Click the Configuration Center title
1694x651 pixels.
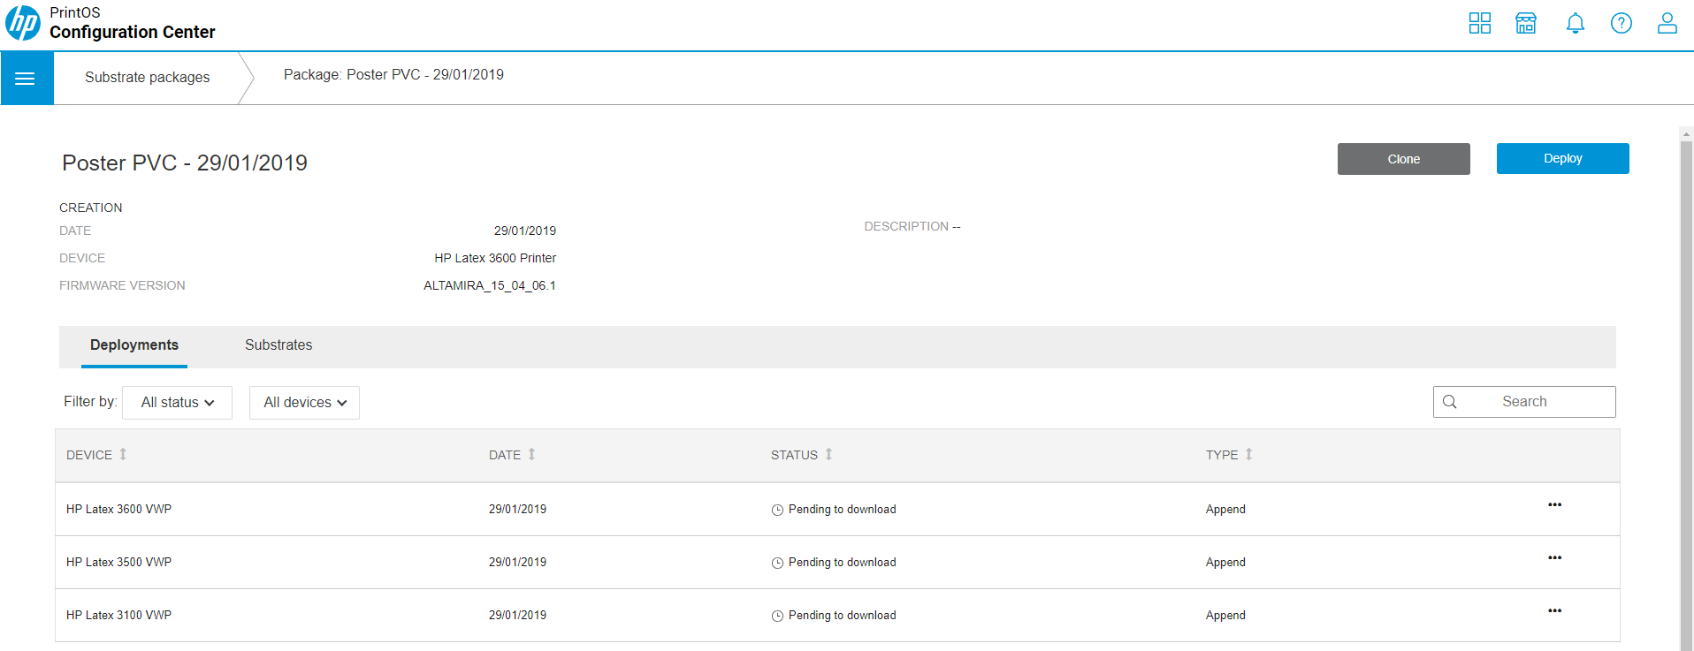[x=133, y=32]
